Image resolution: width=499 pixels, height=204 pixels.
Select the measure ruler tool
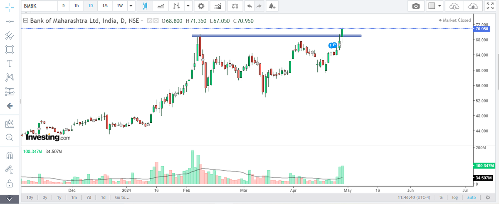click(x=10, y=124)
